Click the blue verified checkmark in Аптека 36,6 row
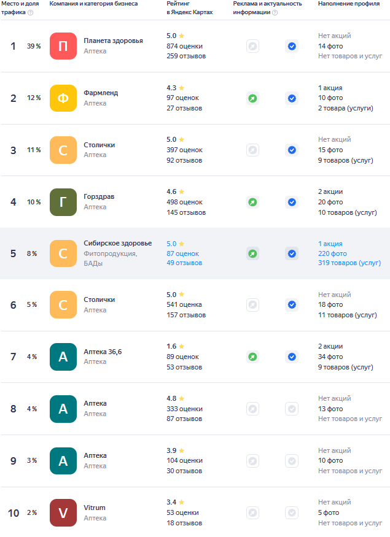This screenshot has width=390, height=537. [x=292, y=357]
